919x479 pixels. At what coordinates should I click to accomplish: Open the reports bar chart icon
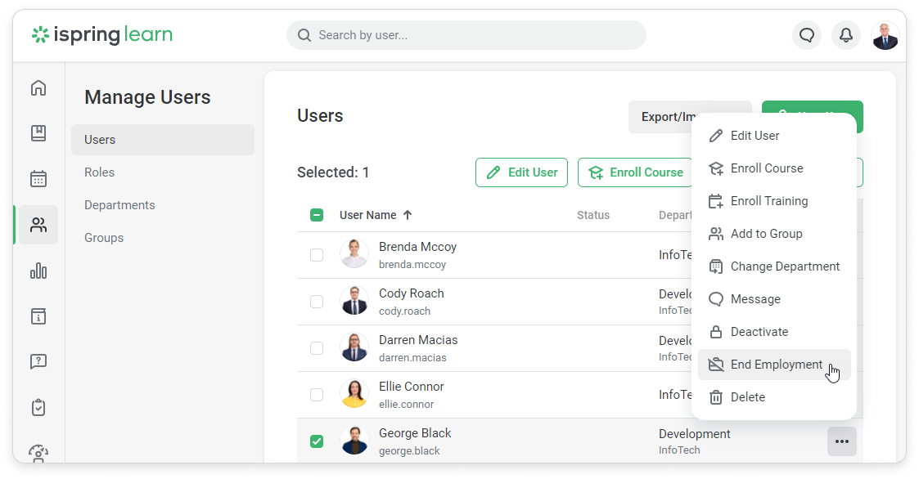(x=38, y=271)
